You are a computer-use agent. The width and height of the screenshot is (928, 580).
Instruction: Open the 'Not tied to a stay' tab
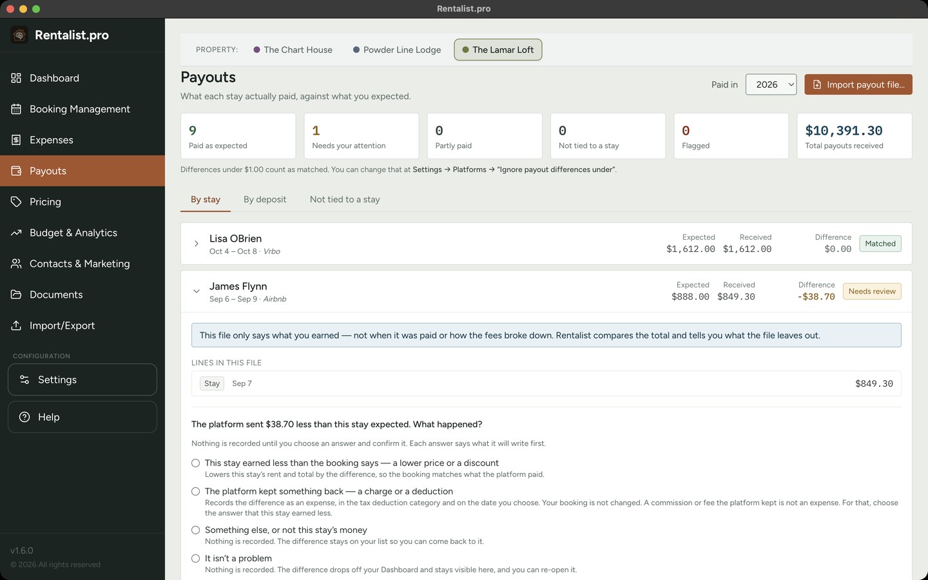345,200
